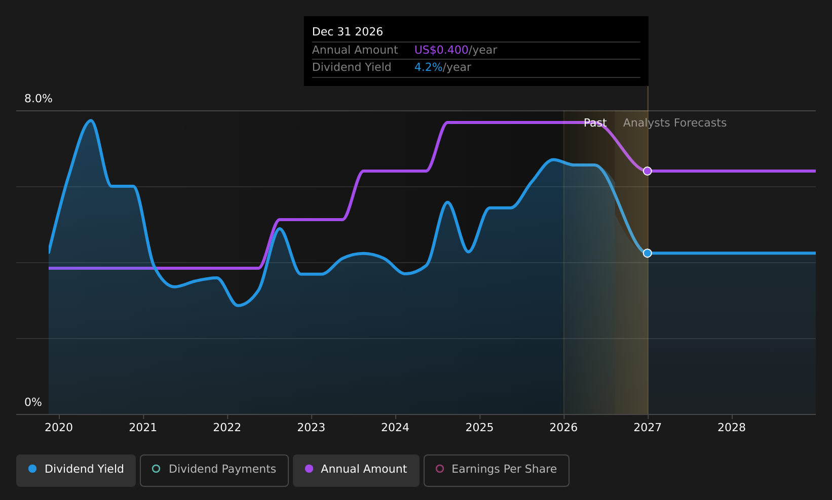This screenshot has height=500, width=832.
Task: Click the 2024 x-axis label
Action: click(395, 428)
